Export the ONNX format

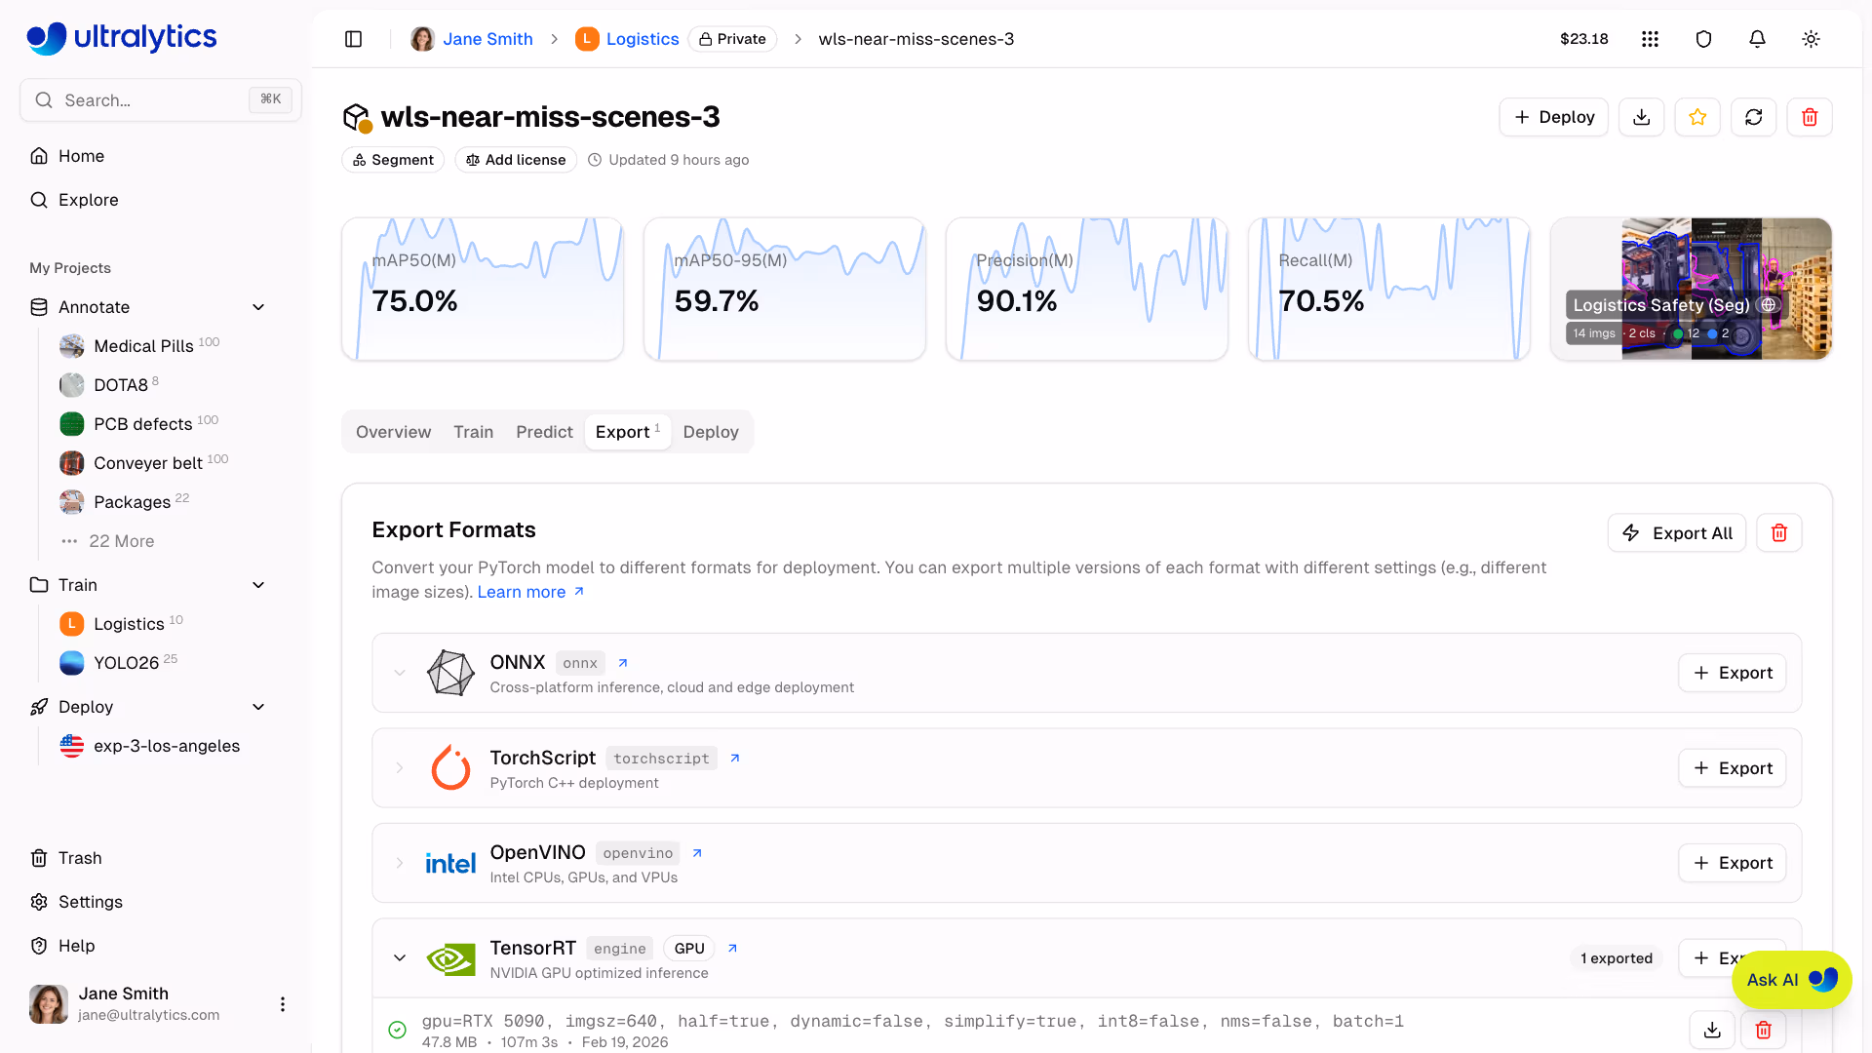1732,673
